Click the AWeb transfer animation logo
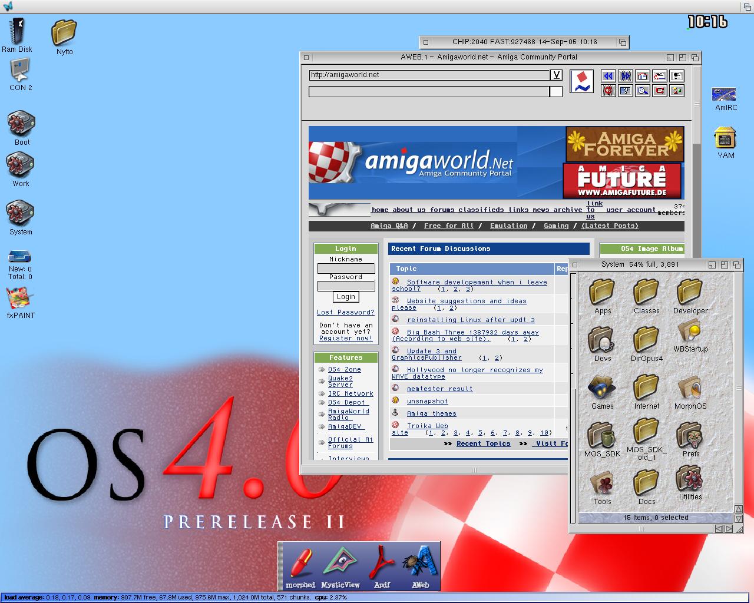This screenshot has height=603, width=754. click(x=582, y=82)
